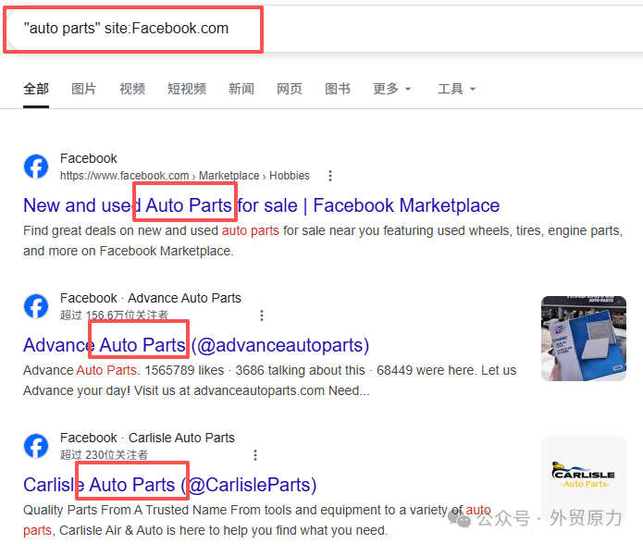Open three-dot menu for Carlisle Auto Parts result
Screen dimensions: 643x544
coord(255,455)
